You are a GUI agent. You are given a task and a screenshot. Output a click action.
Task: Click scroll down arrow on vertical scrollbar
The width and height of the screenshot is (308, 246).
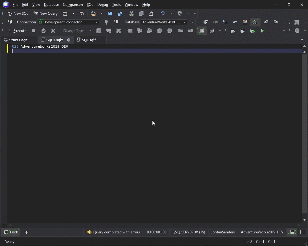tap(304, 220)
